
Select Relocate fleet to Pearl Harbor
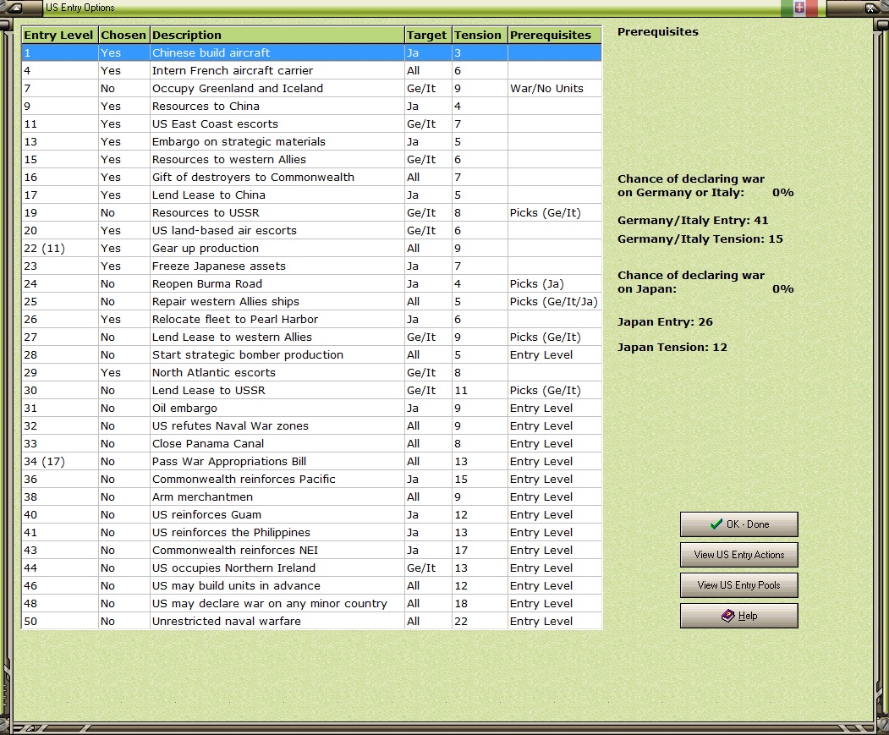click(x=311, y=320)
